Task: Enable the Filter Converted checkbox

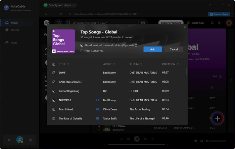Action: 82,51
